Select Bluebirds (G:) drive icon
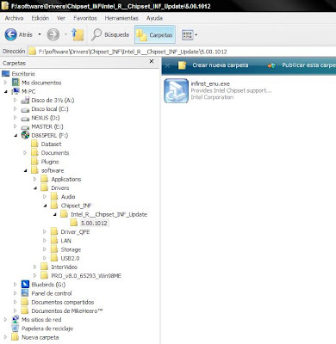The height and width of the screenshot is (344, 336). point(25,285)
